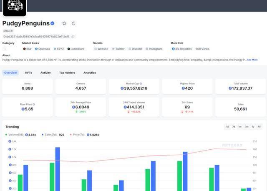Image resolution: width=267 pixels, height=191 pixels.
Task: Switch to the NFTs tab
Action: point(28,73)
